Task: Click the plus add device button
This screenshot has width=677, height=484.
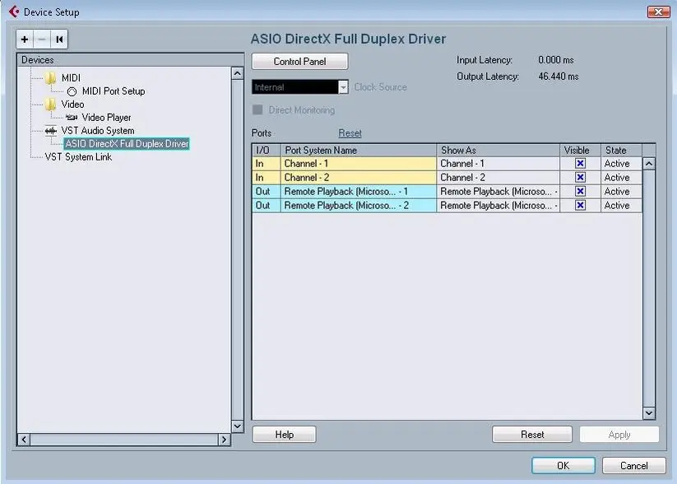Action: [x=25, y=40]
